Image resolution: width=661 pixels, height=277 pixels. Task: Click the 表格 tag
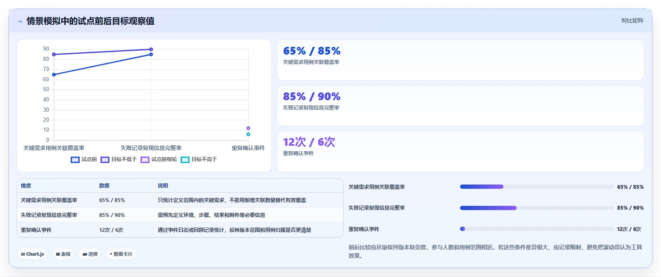(x=63, y=254)
